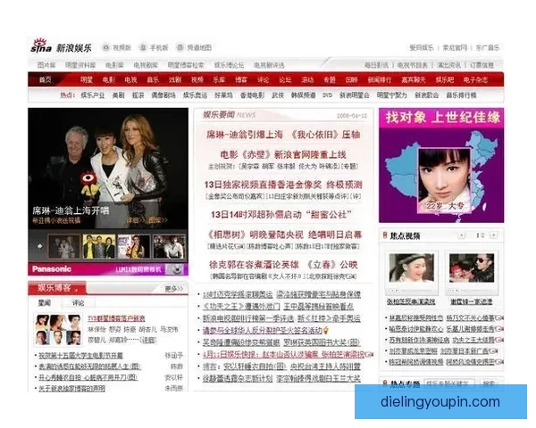
Task: Click hot topic 娱乐产业
Action: coord(93,95)
